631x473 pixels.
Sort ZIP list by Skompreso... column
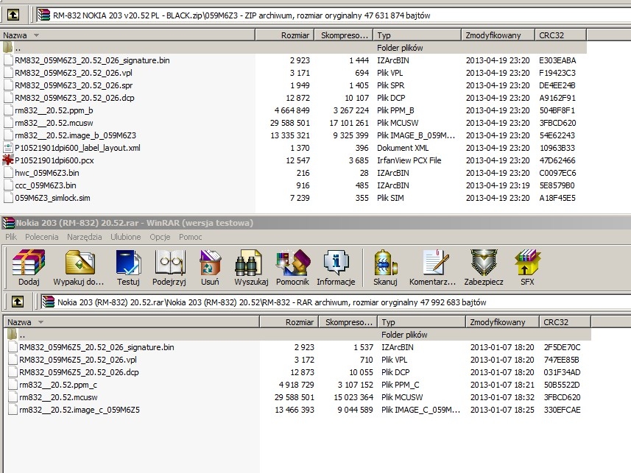[343, 35]
